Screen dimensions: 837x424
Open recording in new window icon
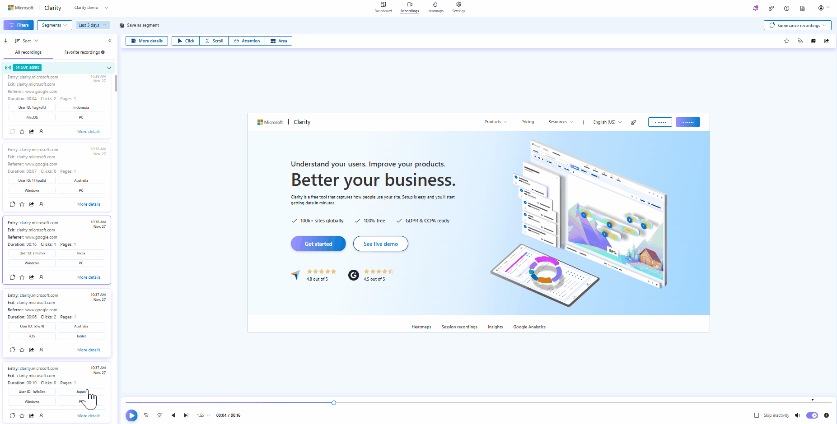[813, 41]
